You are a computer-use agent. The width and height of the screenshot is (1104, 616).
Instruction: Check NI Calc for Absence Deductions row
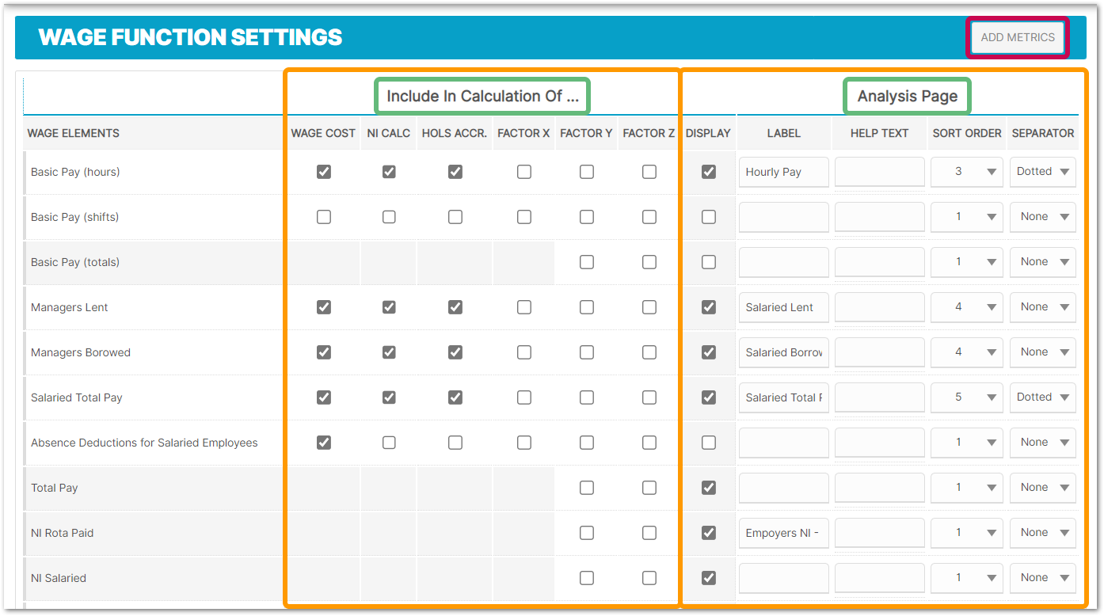point(389,443)
